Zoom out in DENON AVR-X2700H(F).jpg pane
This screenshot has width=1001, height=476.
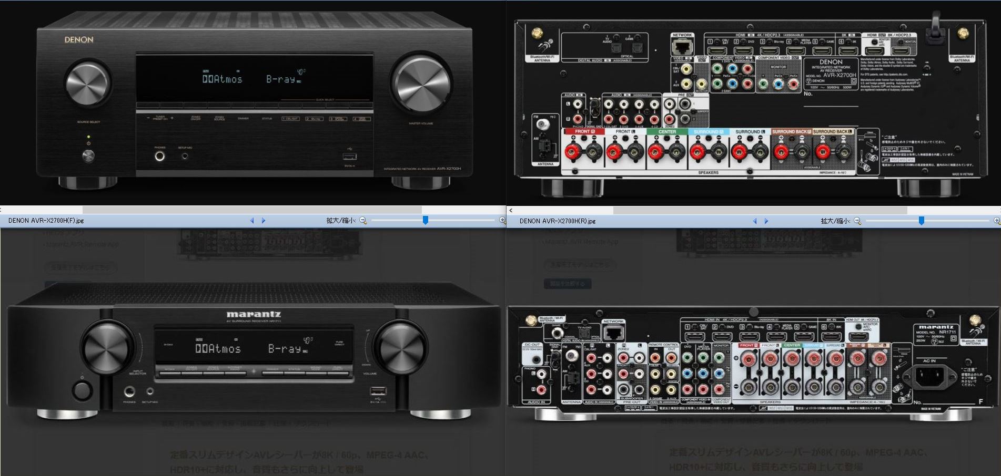point(363,221)
